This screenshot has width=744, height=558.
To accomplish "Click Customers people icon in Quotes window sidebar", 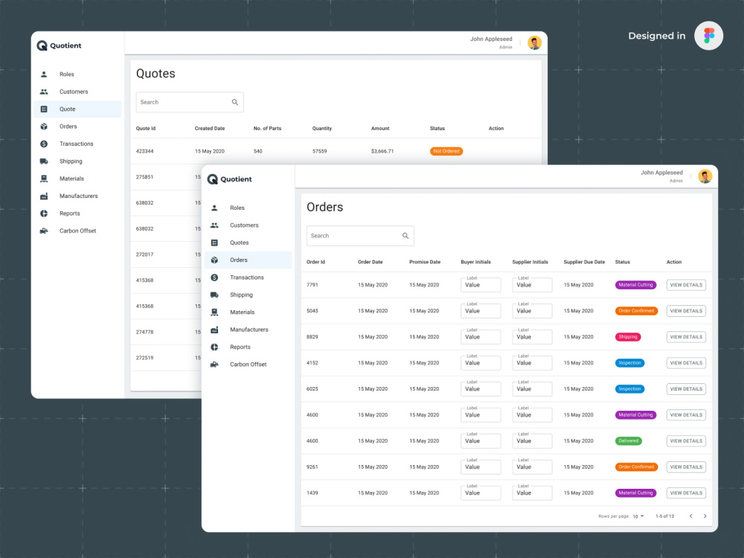I will [44, 92].
